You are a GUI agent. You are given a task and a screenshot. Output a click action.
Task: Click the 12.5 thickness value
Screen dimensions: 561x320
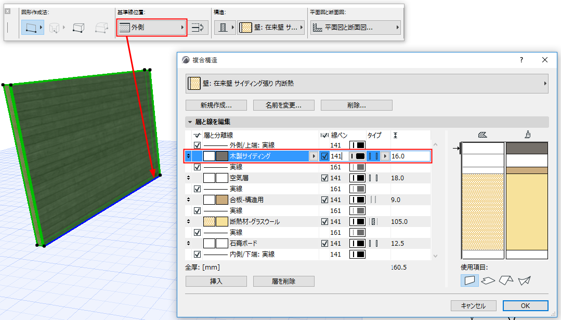(398, 244)
